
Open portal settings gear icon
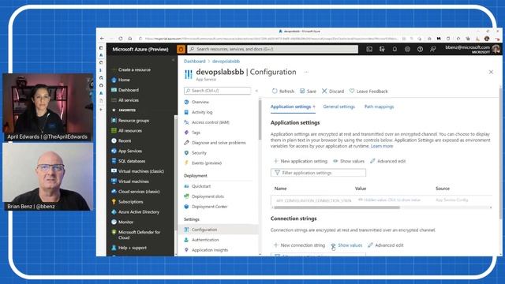tap(407, 49)
